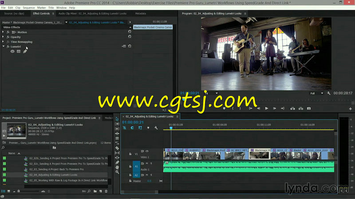This screenshot has width=355, height=199.
Task: Open Effect Controls panel menu
Action: (53, 14)
